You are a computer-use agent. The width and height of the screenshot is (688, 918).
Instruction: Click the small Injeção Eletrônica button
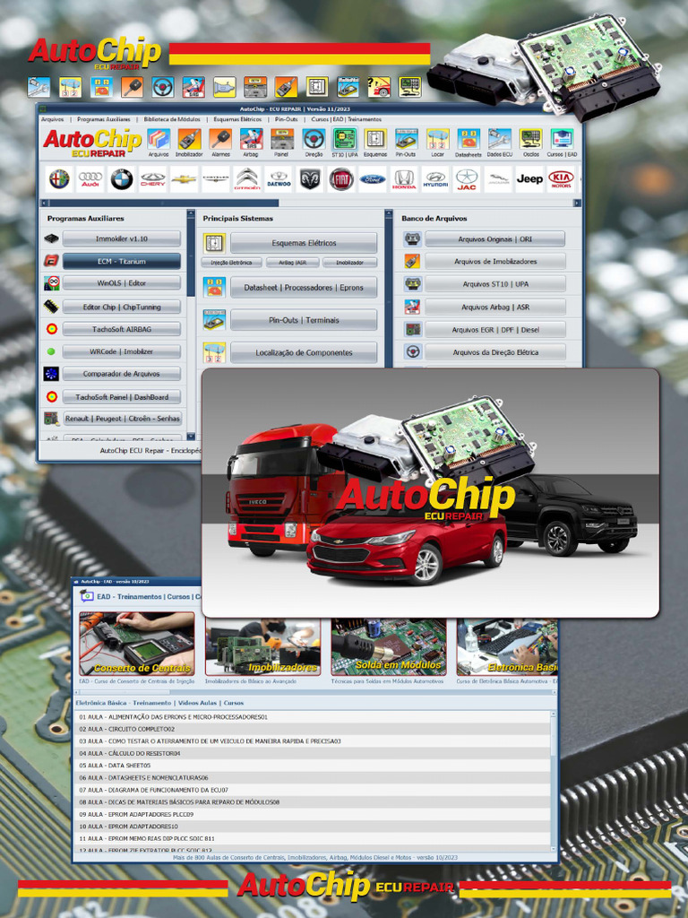[232, 263]
